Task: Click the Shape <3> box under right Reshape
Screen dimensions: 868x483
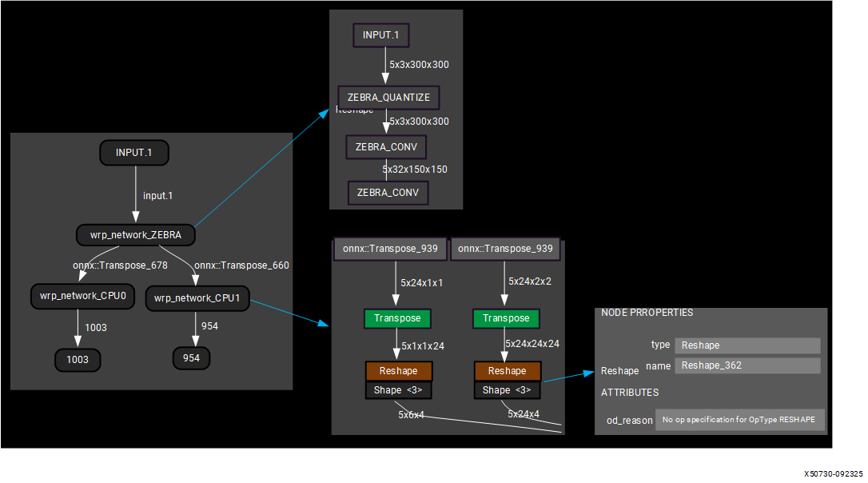Action: [x=507, y=390]
